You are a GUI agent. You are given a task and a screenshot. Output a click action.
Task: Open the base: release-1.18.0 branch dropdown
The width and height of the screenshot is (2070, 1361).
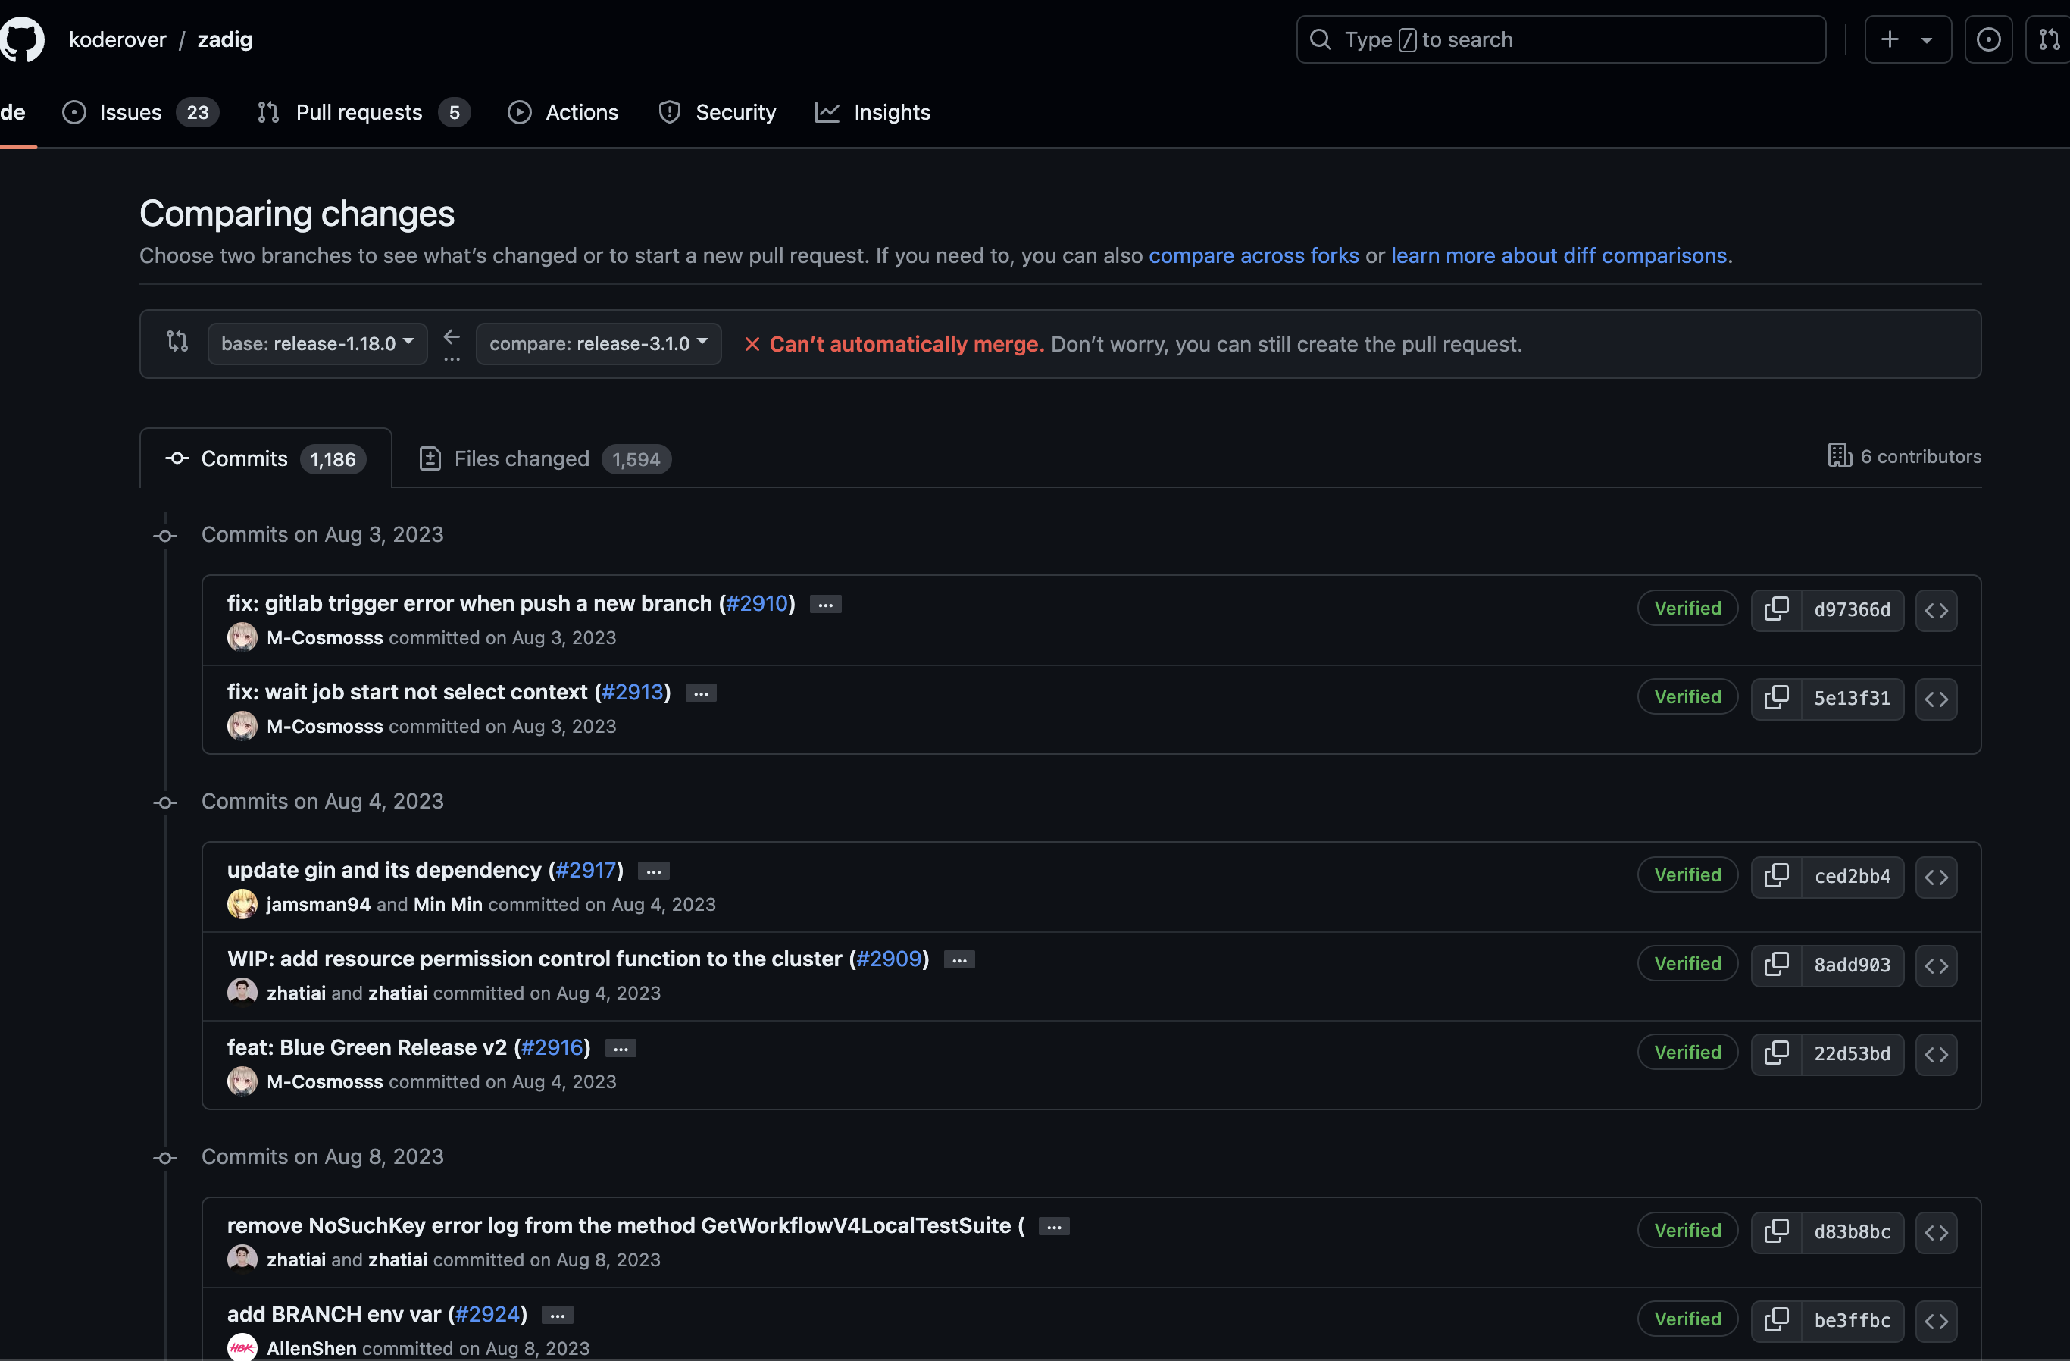click(317, 343)
